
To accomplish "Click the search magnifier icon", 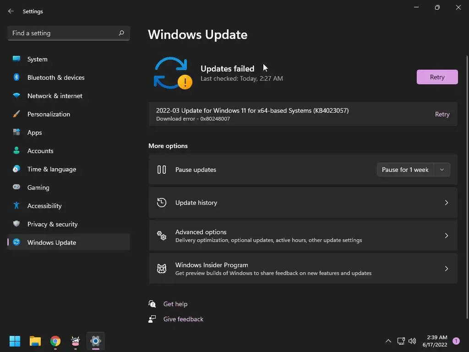I will pos(121,33).
